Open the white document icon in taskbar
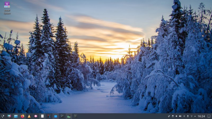 click(x=42, y=116)
